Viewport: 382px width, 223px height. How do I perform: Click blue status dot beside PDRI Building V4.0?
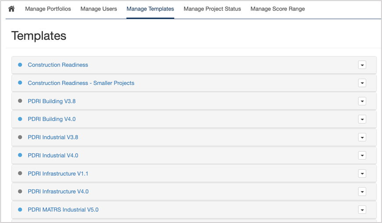[20, 119]
